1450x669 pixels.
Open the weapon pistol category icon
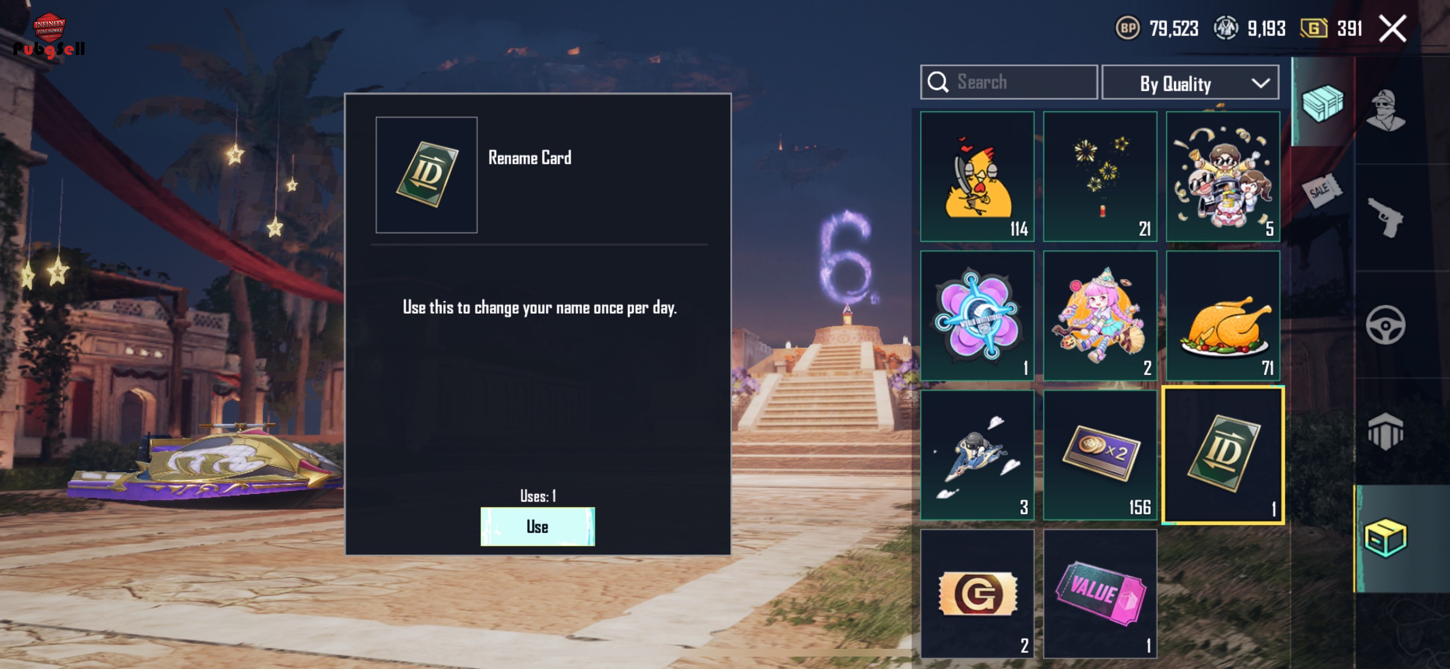point(1385,217)
